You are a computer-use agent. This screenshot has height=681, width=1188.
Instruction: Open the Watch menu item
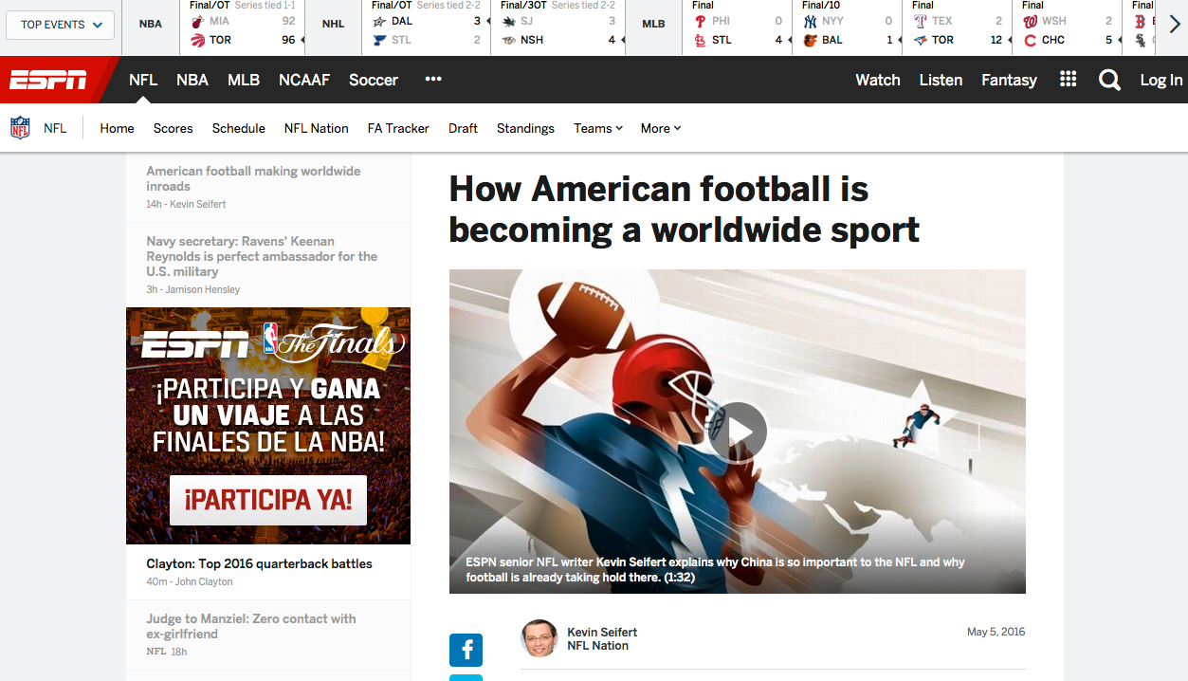pyautogui.click(x=878, y=80)
